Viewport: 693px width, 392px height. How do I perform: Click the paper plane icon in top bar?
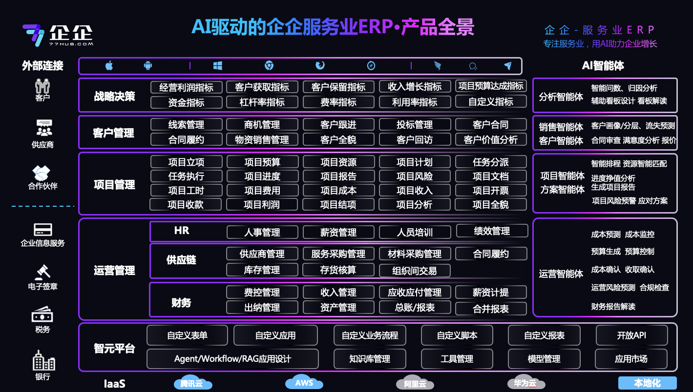tap(507, 66)
